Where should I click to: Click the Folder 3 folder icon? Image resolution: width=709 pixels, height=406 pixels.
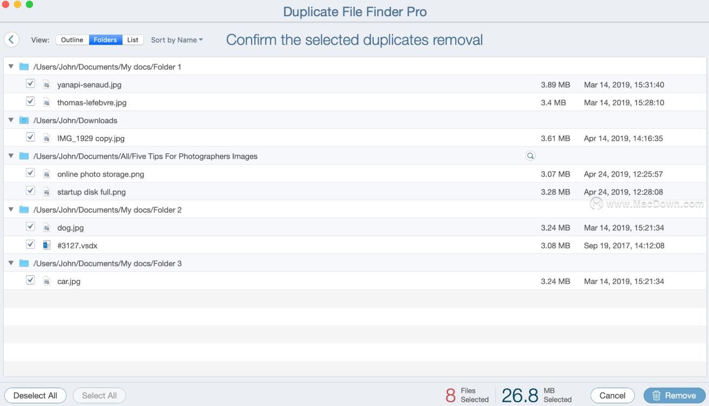pyautogui.click(x=24, y=263)
